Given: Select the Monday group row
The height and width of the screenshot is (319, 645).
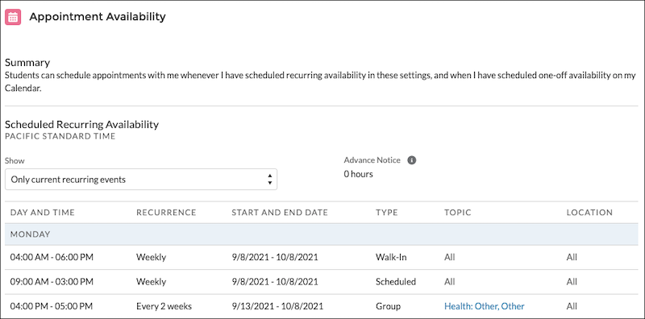Looking at the screenshot, I should pyautogui.click(x=321, y=234).
